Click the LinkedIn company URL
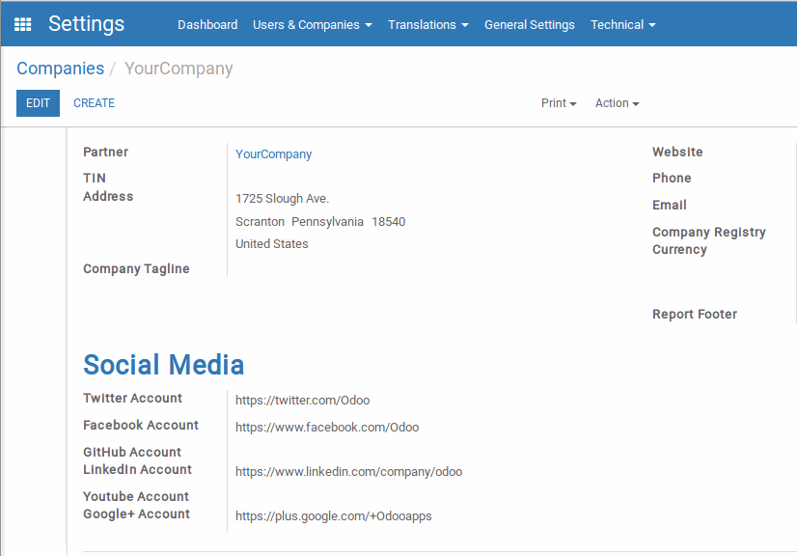The width and height of the screenshot is (797, 556). [348, 472]
